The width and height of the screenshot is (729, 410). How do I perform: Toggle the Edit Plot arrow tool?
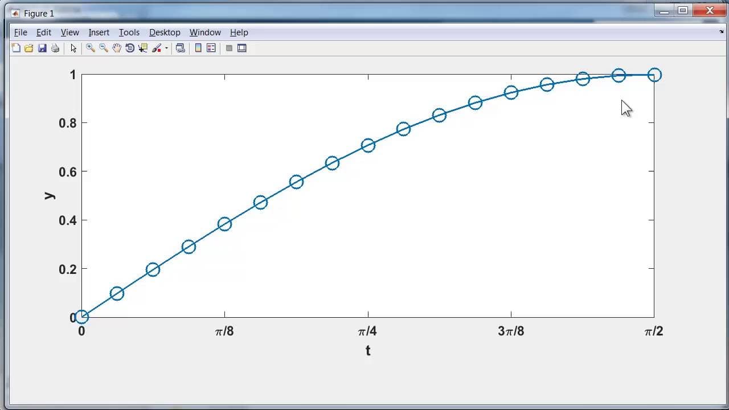(73, 48)
